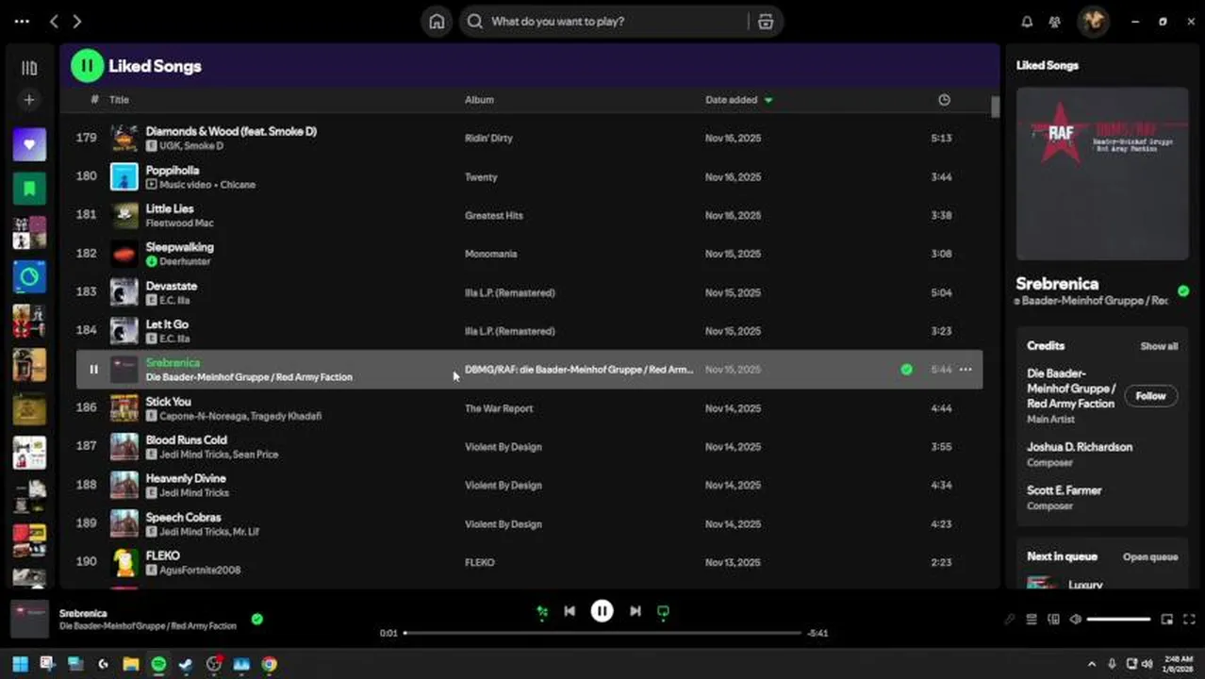Sort by the Album column header
1205x679 pixels.
479,100
